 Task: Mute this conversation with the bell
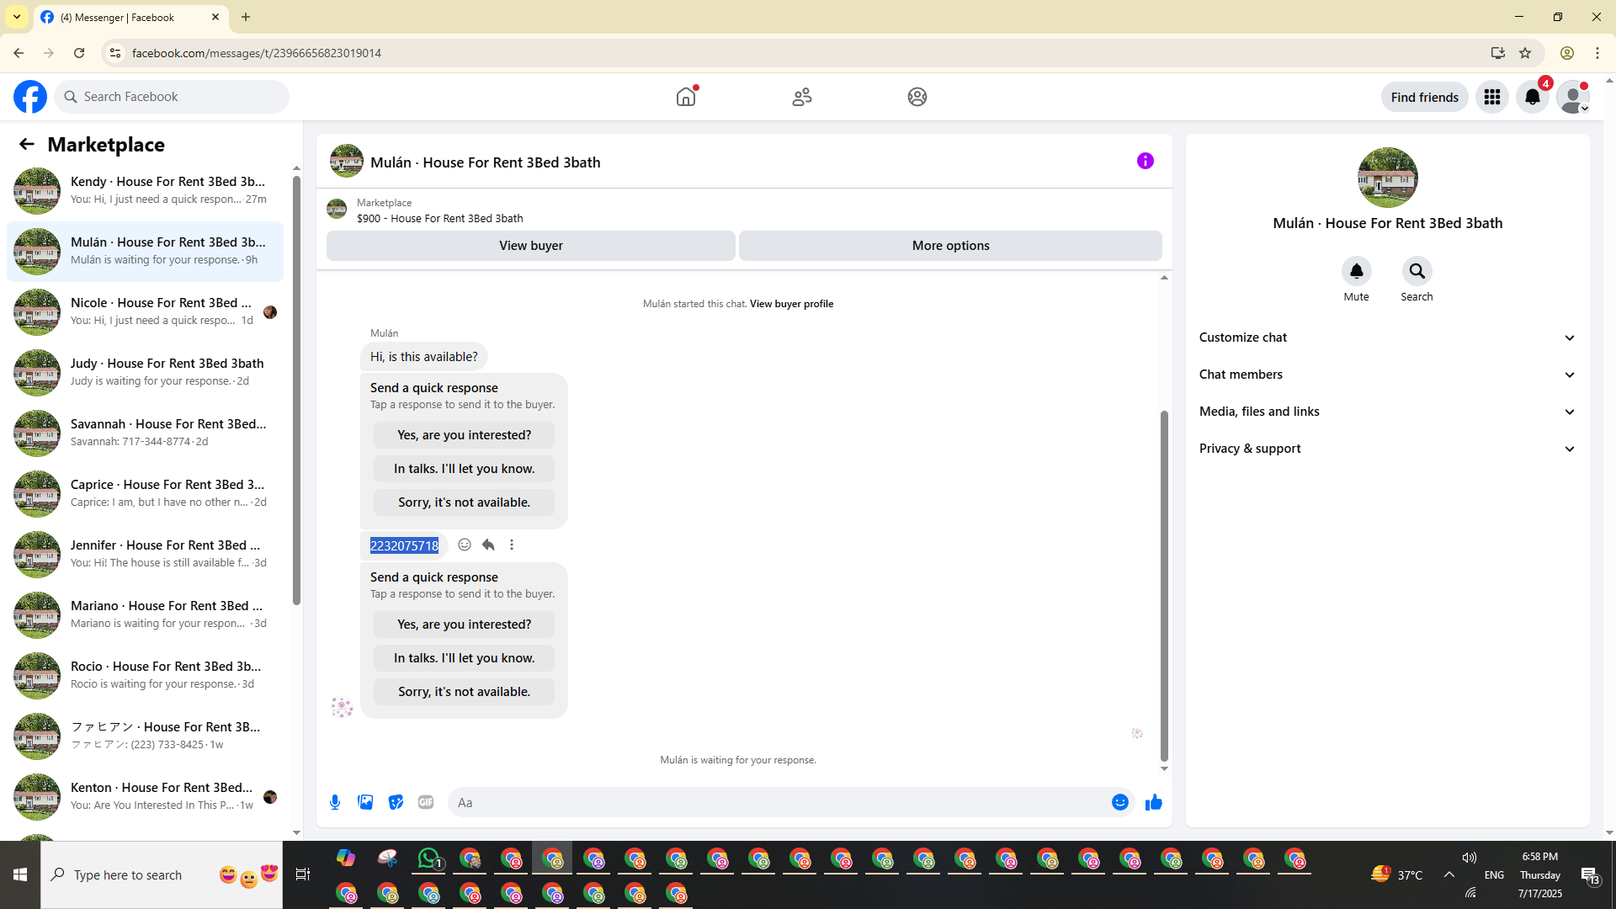(1356, 271)
